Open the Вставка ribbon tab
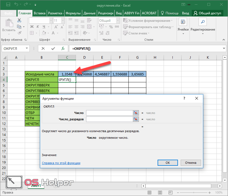Viewport: 228px width, 196px height. (40, 13)
